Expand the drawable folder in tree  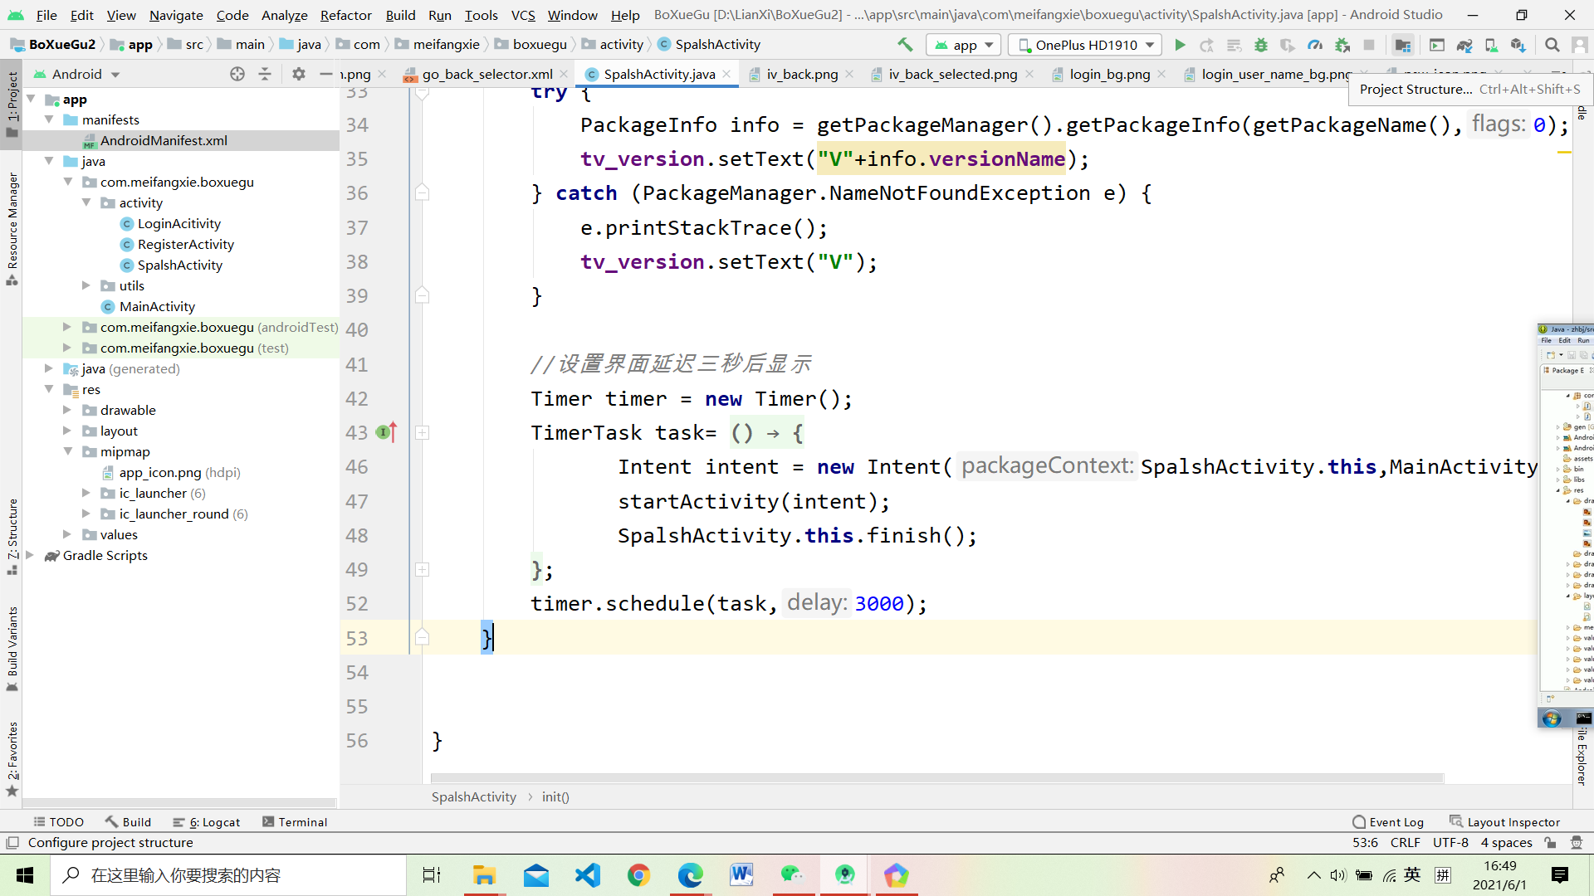tap(67, 410)
